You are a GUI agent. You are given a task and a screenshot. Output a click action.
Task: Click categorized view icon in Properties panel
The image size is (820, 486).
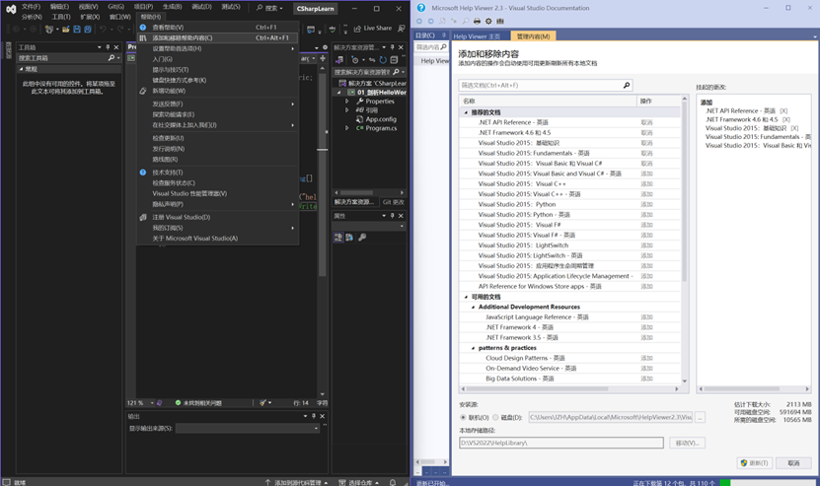point(338,238)
